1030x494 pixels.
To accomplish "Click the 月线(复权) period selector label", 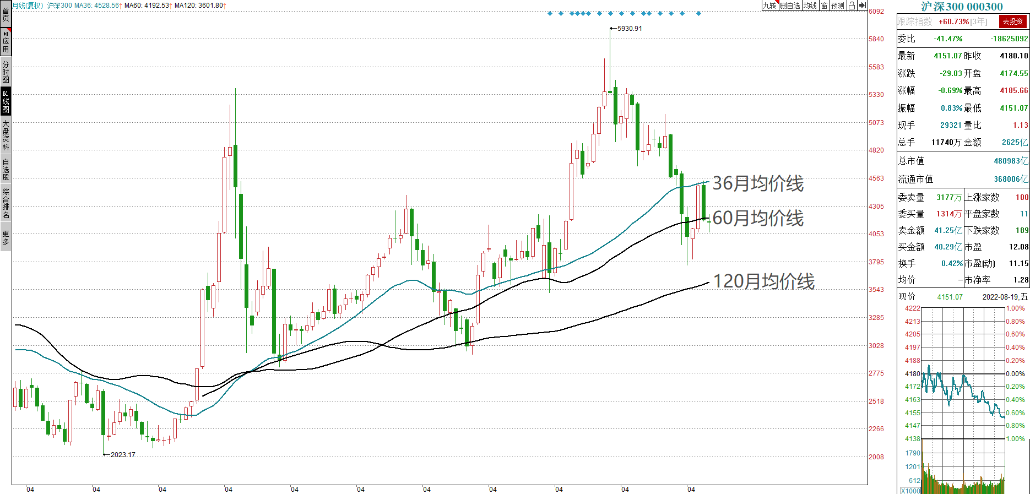I will click(x=28, y=6).
